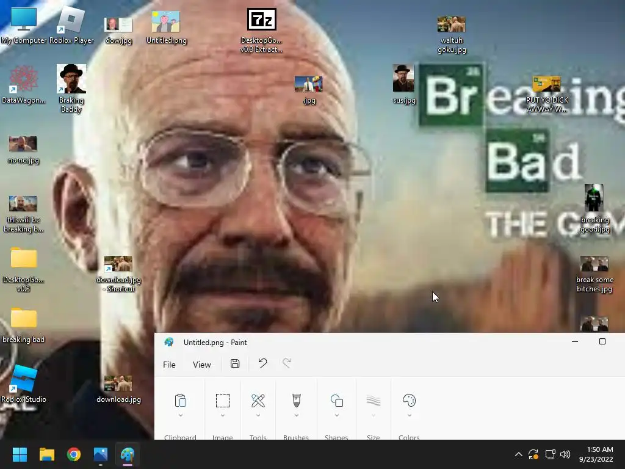625x469 pixels.
Task: Open the Size line thickness icon
Action: (373, 401)
